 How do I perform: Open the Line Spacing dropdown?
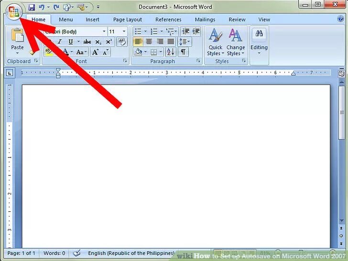coord(185,42)
